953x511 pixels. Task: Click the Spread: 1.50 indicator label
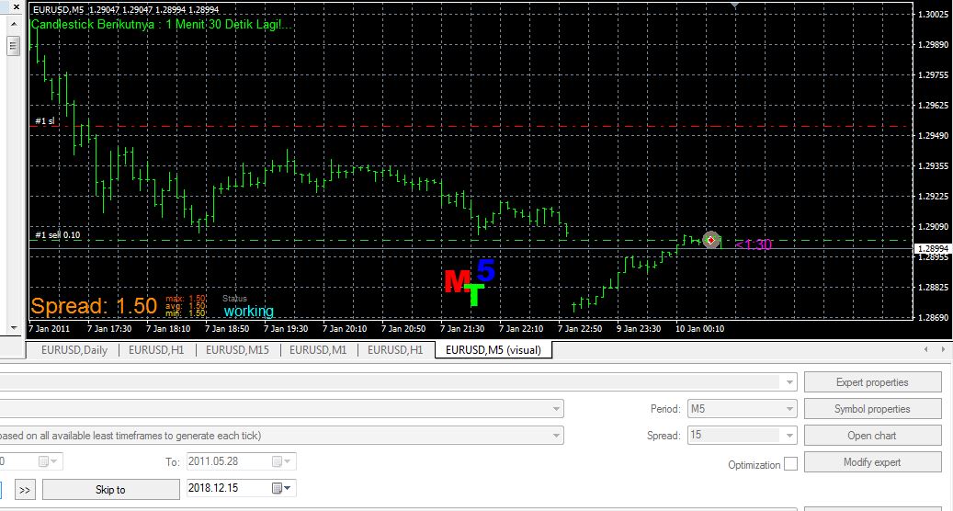95,306
